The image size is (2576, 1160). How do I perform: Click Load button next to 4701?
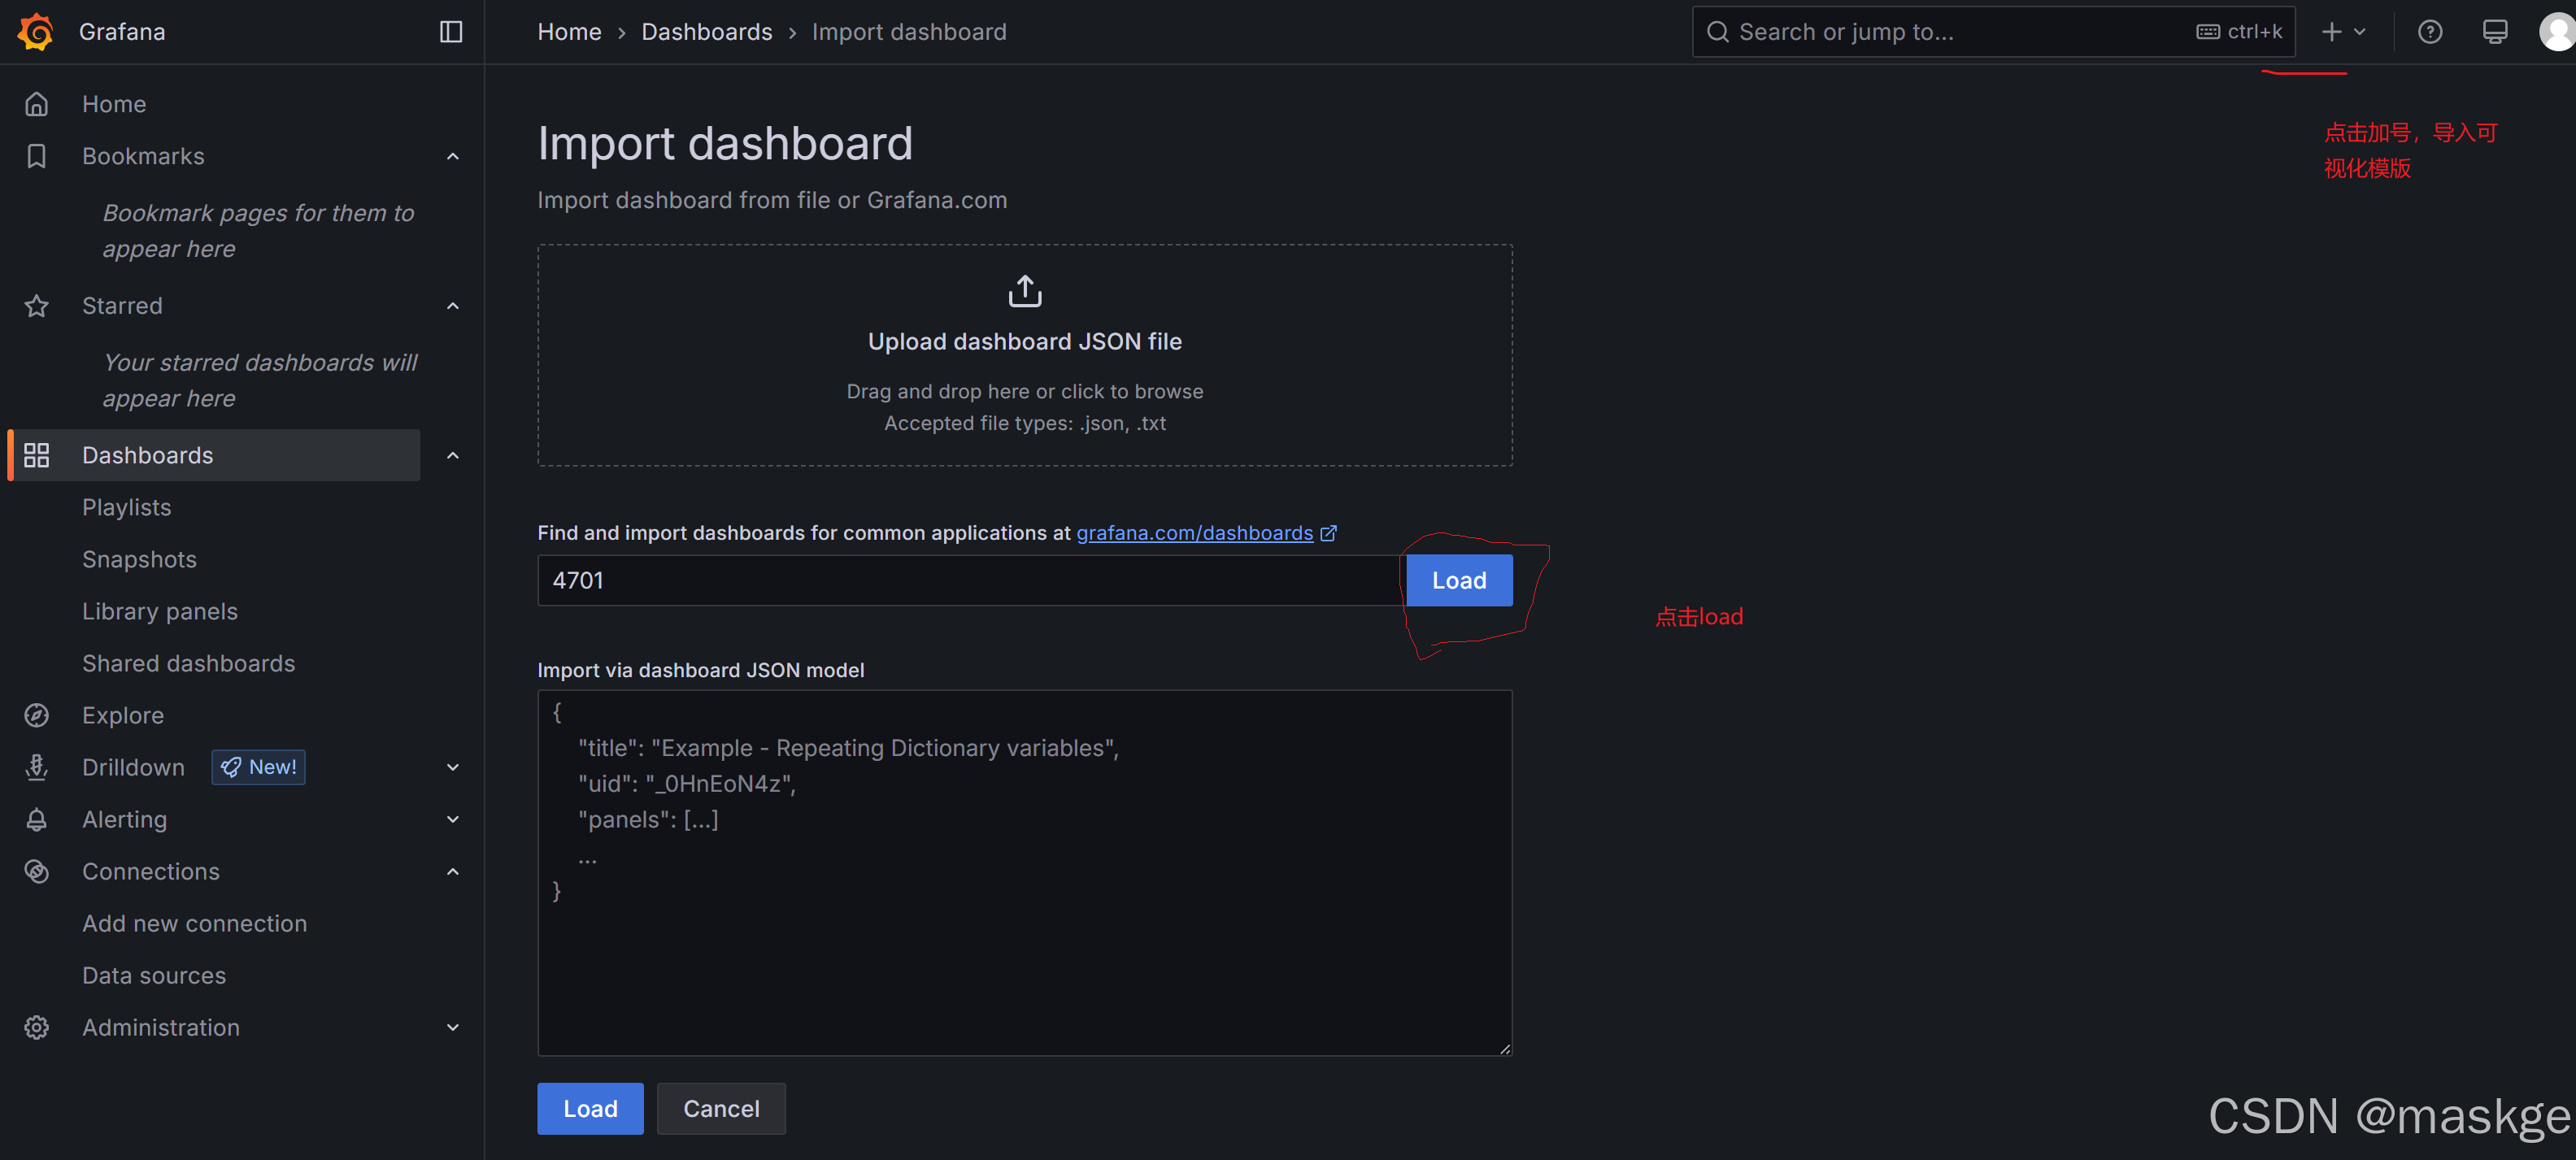point(1458,580)
